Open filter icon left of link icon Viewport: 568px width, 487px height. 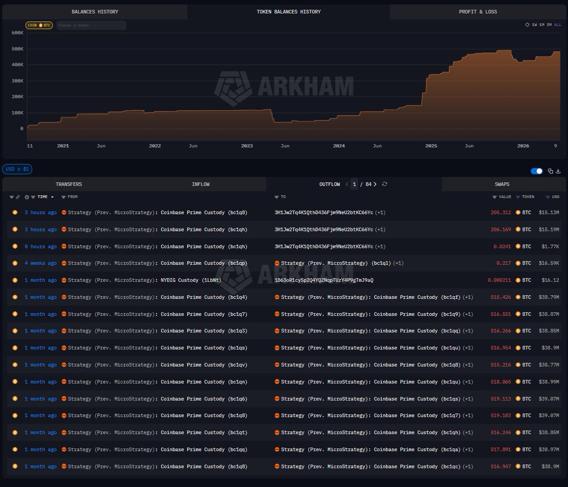[11, 197]
